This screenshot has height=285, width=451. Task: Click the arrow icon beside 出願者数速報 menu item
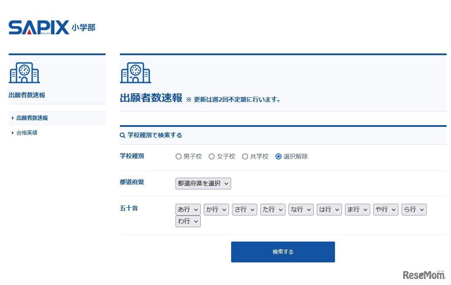click(x=12, y=118)
